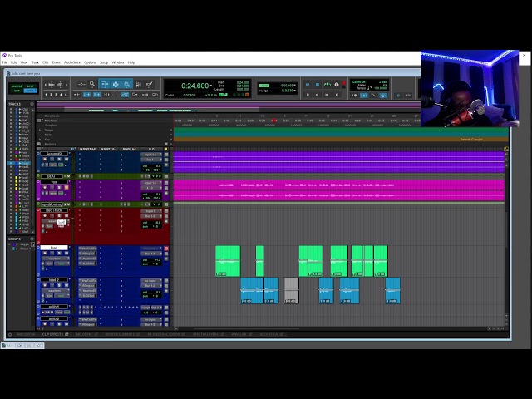Open the Grid value dropdown

[294, 85]
